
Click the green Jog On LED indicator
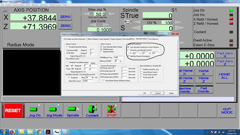tap(231, 10)
